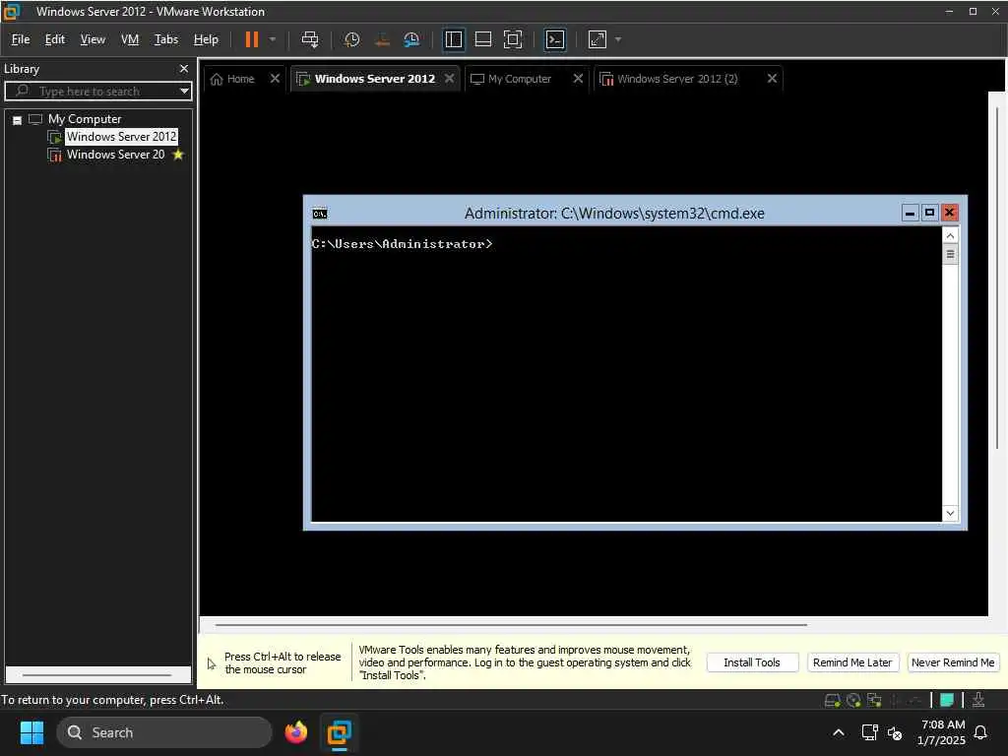Click Remind Me Later
The height and width of the screenshot is (756, 1008).
pyautogui.click(x=851, y=662)
